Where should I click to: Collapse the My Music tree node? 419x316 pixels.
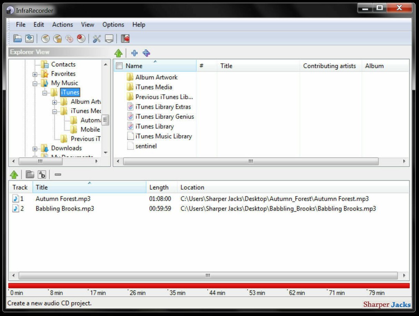(35, 83)
